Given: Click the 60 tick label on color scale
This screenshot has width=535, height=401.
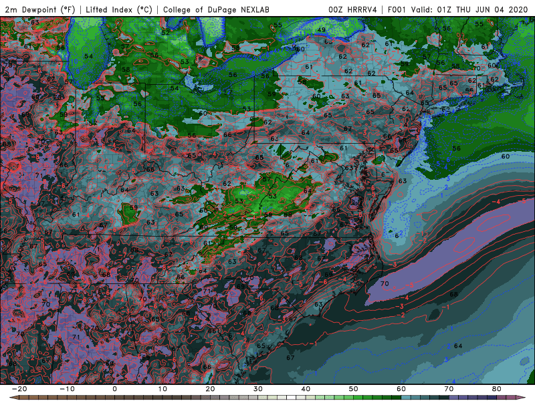Looking at the screenshot, I should (401, 389).
